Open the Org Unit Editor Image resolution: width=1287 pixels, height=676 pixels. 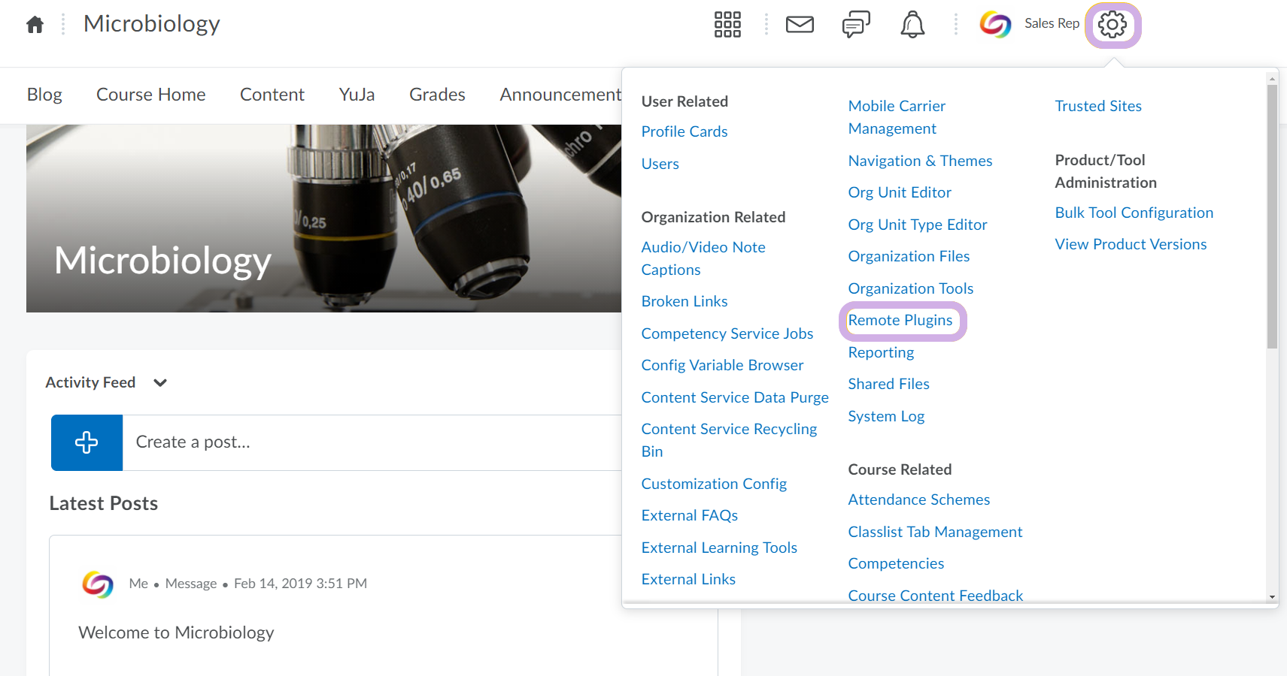900,192
